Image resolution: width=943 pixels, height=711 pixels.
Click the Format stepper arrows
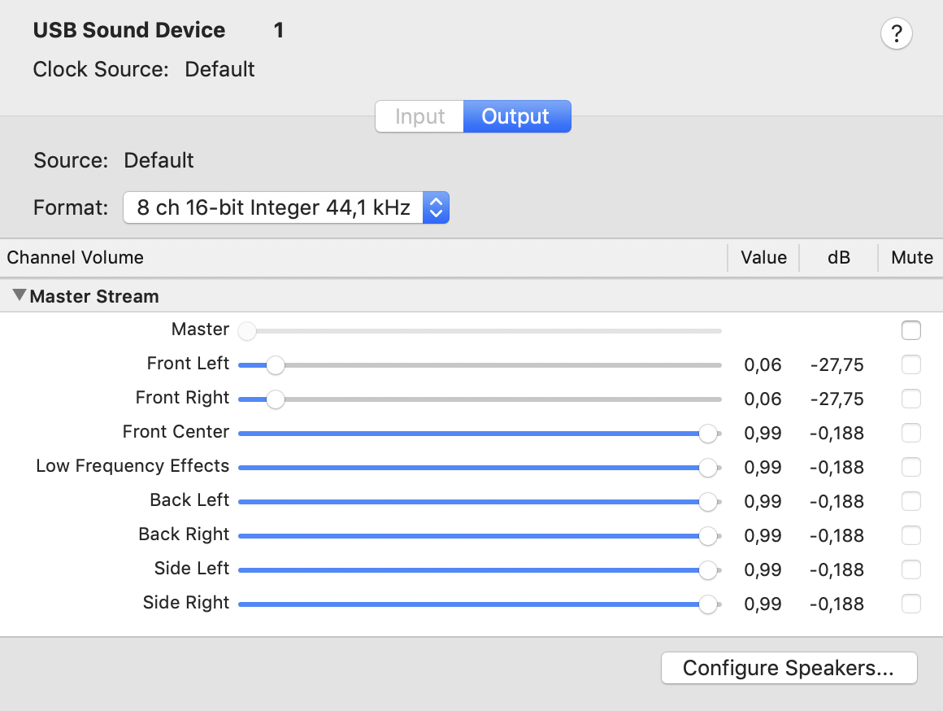point(436,207)
